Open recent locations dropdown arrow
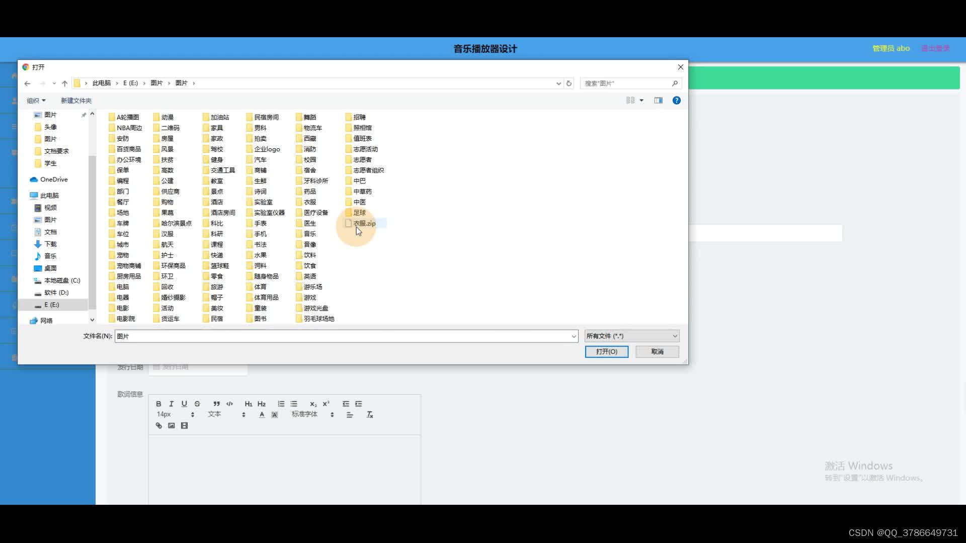The width and height of the screenshot is (966, 543). coord(54,83)
